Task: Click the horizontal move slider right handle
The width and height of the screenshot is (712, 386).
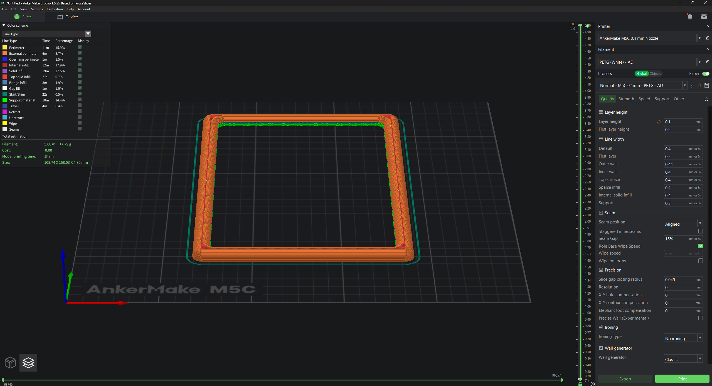Action: pyautogui.click(x=561, y=380)
